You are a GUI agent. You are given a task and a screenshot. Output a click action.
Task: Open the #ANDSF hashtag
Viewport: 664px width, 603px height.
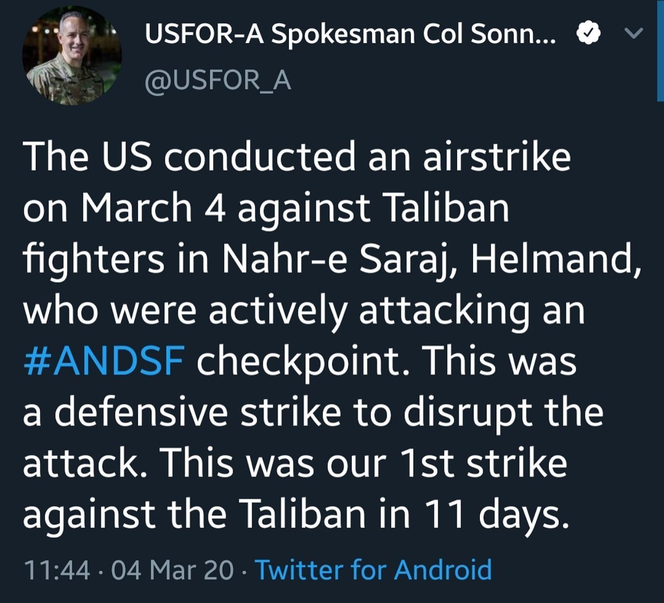[104, 361]
